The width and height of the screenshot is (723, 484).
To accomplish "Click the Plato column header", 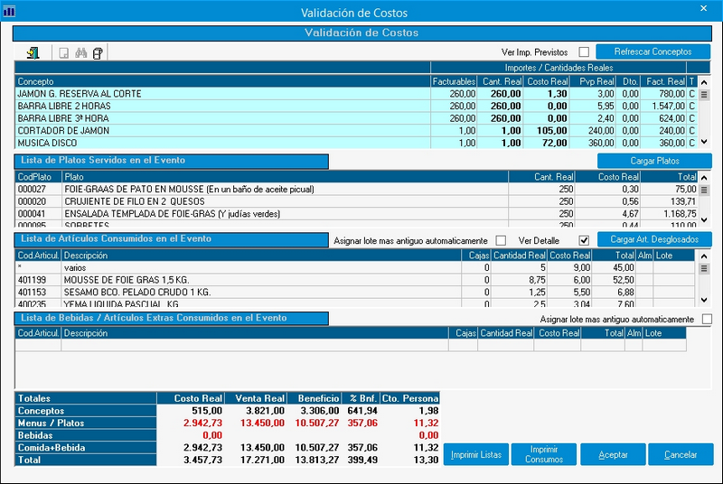I will [285, 177].
